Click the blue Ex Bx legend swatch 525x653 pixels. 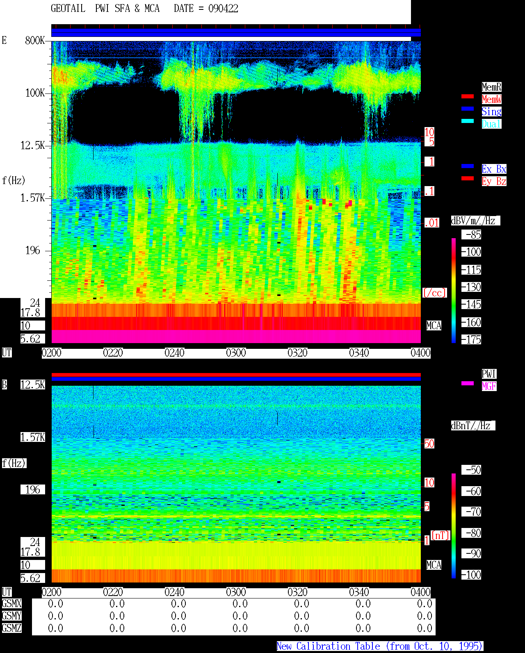pos(468,166)
